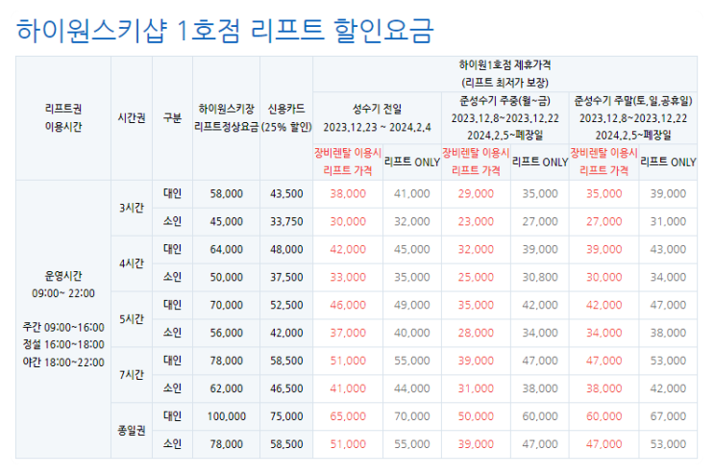714x475 pixels.
Task: Click the 48,000 credit card price
Action: click(x=286, y=250)
